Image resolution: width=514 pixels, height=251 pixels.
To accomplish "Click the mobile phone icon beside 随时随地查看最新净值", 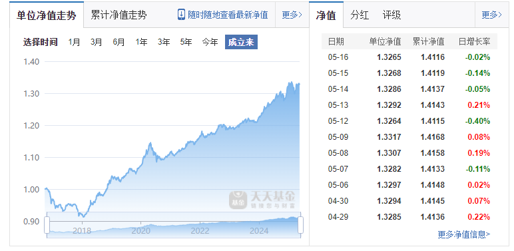I will coord(181,15).
